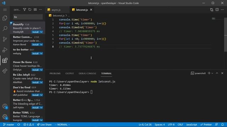
Task: Open the Source Control view
Action: pos(5,39)
